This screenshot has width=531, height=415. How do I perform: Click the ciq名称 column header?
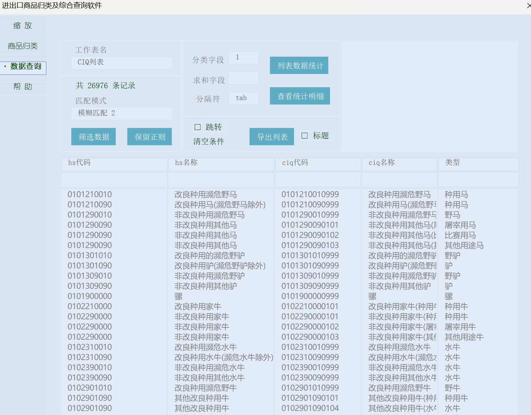pos(399,163)
